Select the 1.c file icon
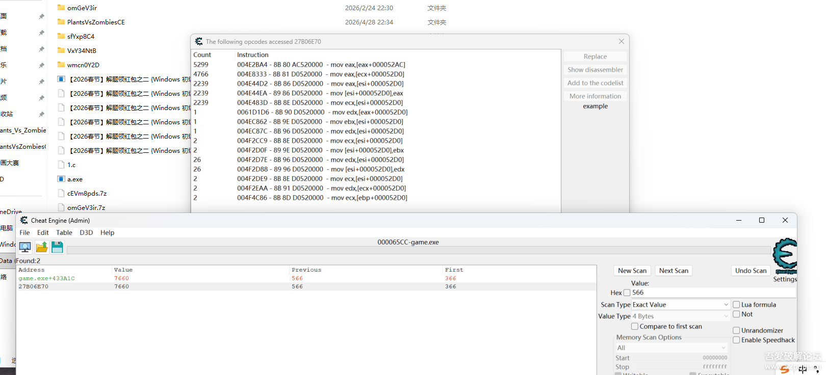The height and width of the screenshot is (375, 826). click(x=61, y=165)
